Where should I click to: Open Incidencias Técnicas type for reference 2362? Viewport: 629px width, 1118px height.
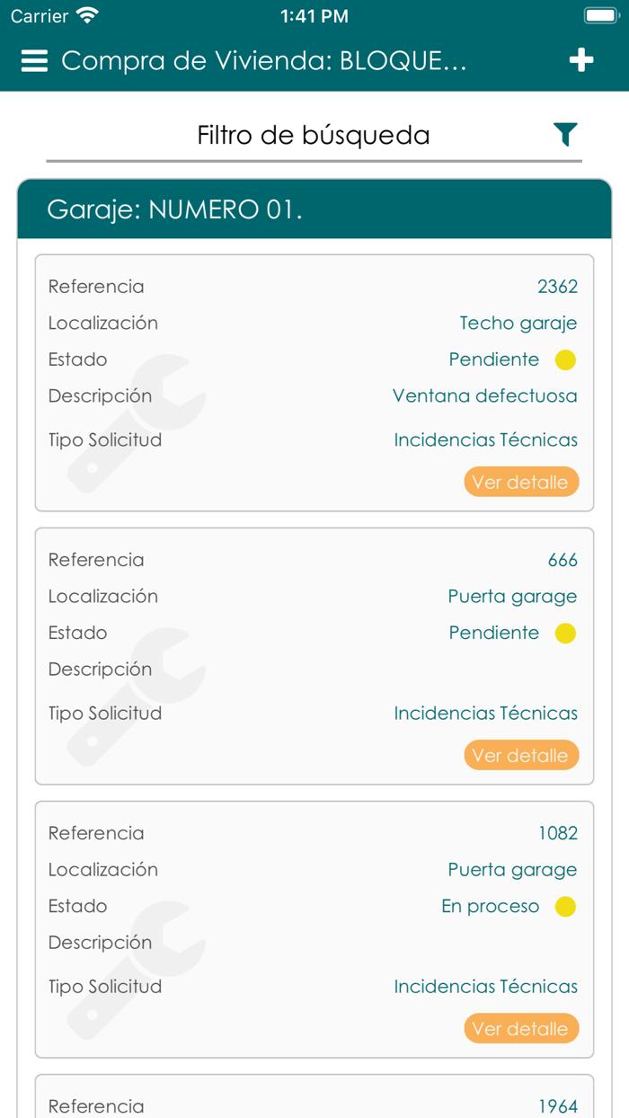(485, 440)
